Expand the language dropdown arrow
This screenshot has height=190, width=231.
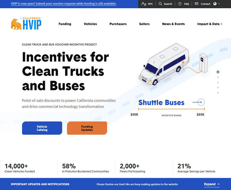(x=219, y=4)
